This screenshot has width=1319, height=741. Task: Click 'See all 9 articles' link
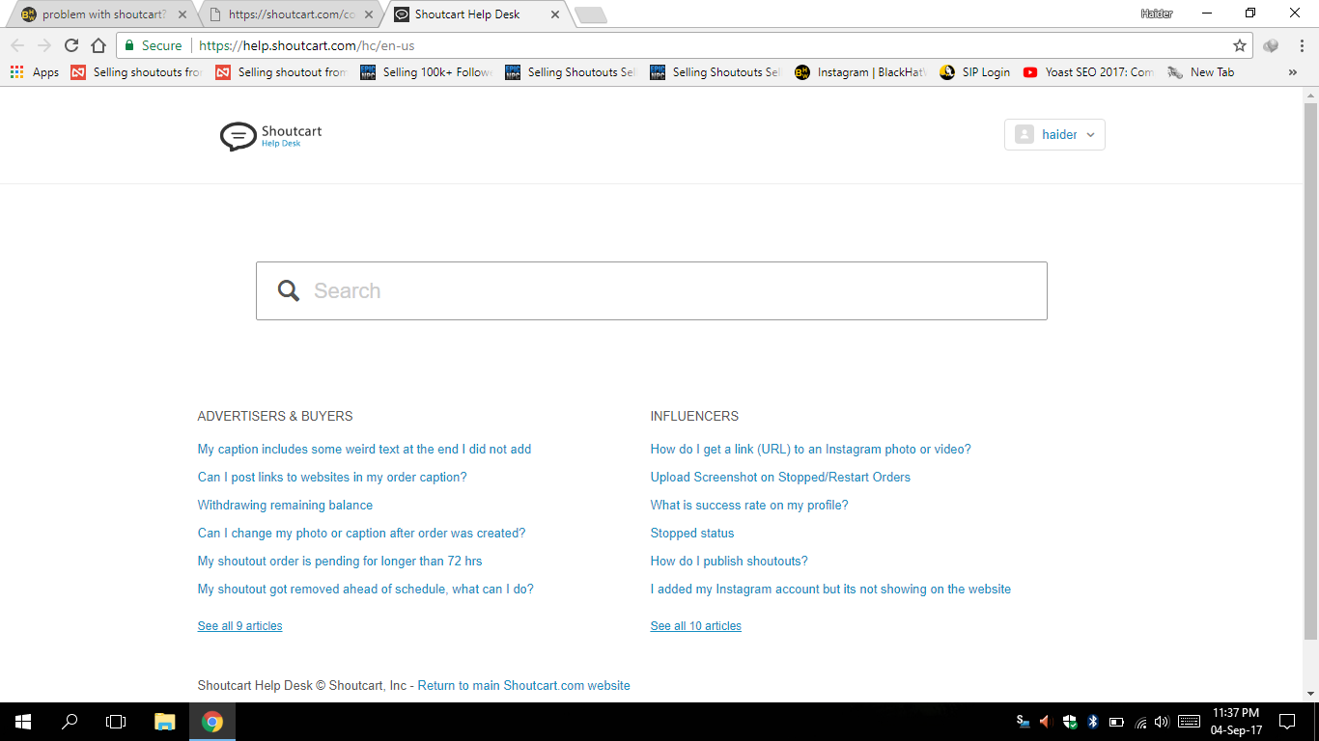(x=240, y=626)
